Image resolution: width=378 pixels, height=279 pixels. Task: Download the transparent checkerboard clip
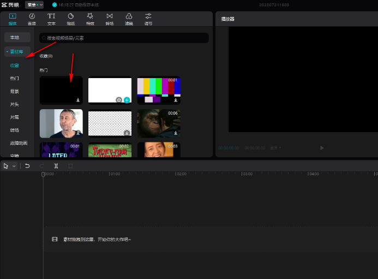tap(127, 133)
